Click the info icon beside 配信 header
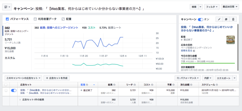Image resolution: width=242 pixels, height=111 pixels. coord(87,85)
